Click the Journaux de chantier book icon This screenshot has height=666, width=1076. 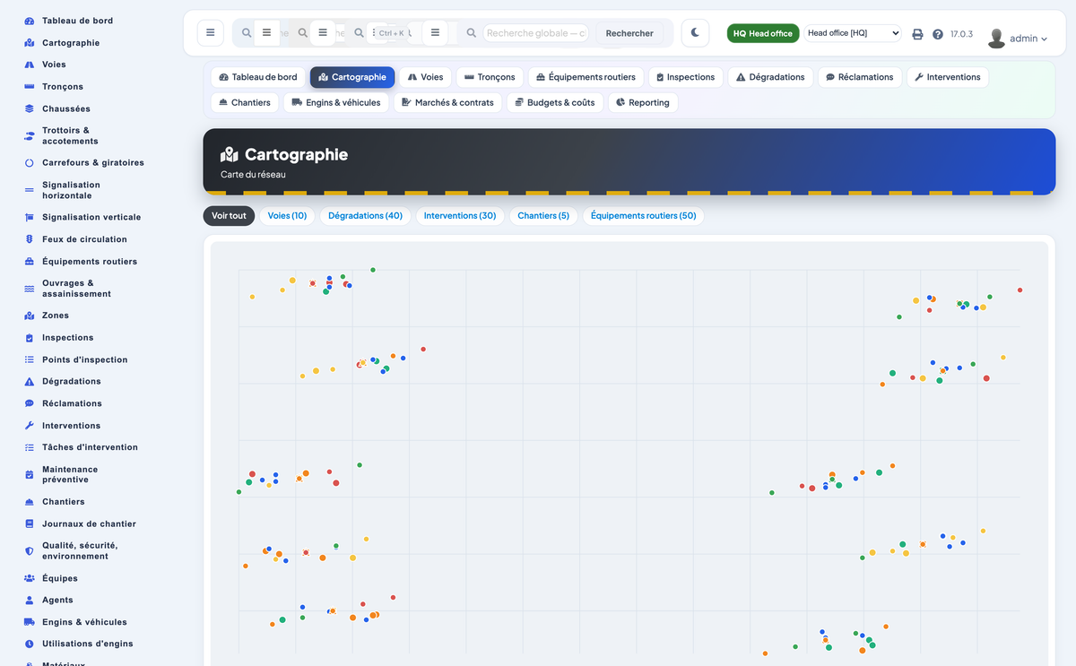(30, 523)
